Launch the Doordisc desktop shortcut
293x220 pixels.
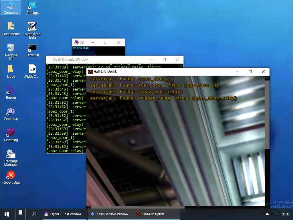[x=11, y=114]
